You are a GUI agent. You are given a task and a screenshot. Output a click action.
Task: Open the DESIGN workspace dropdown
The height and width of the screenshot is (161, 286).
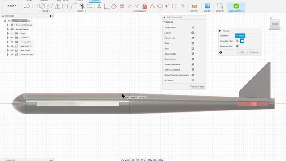(x=12, y=6)
